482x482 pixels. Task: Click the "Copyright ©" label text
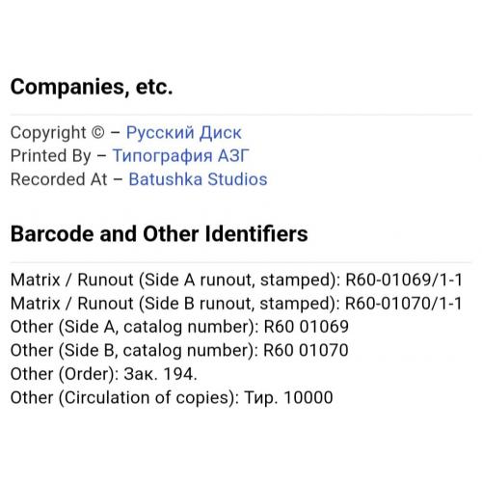click(x=58, y=133)
